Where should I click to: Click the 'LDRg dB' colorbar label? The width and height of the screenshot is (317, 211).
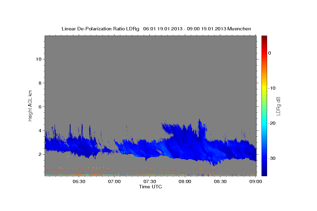[x=278, y=106]
